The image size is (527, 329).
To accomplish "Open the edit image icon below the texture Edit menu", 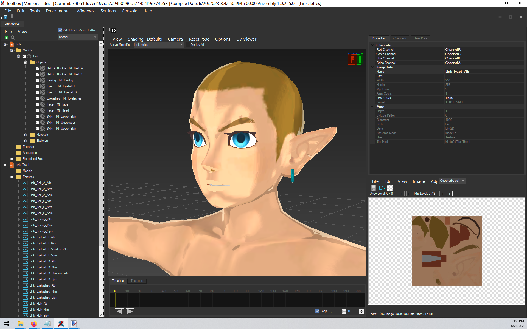I will point(382,188).
